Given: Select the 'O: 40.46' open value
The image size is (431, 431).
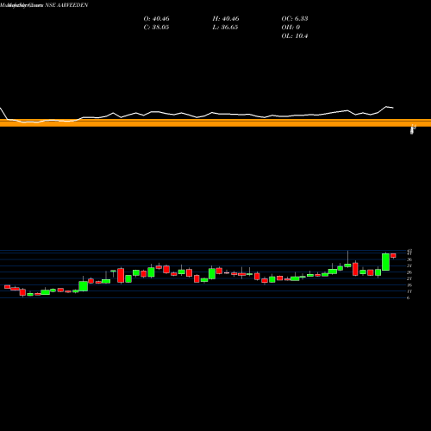Looking at the screenshot, I should [x=156, y=19].
